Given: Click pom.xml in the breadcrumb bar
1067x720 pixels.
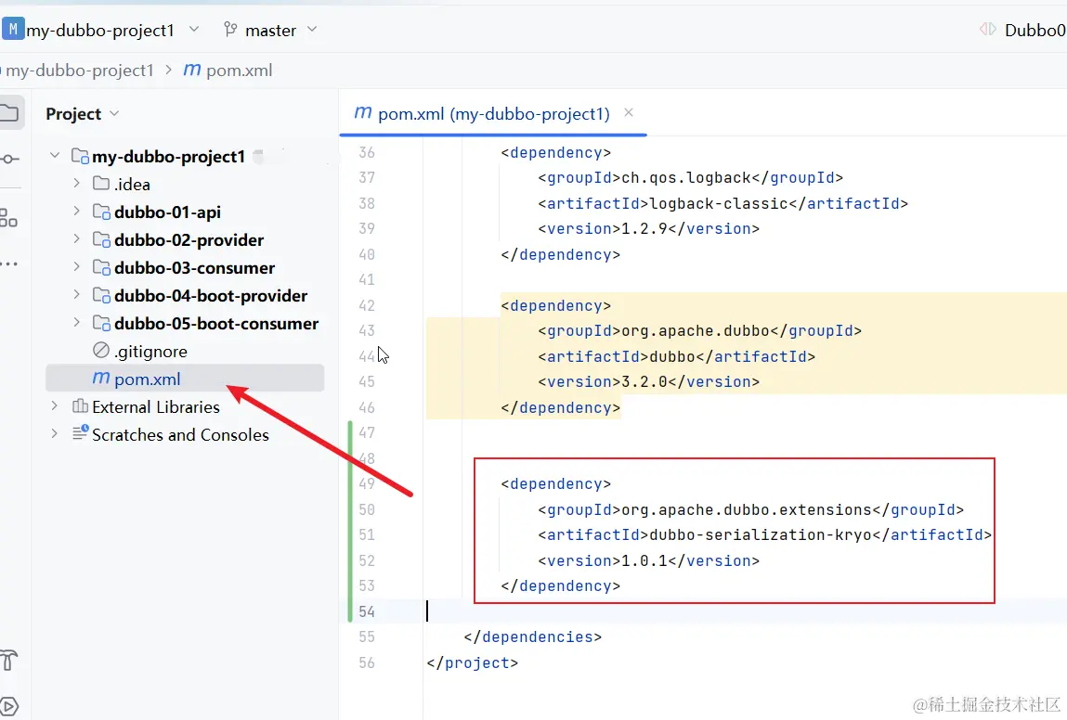Looking at the screenshot, I should [239, 71].
